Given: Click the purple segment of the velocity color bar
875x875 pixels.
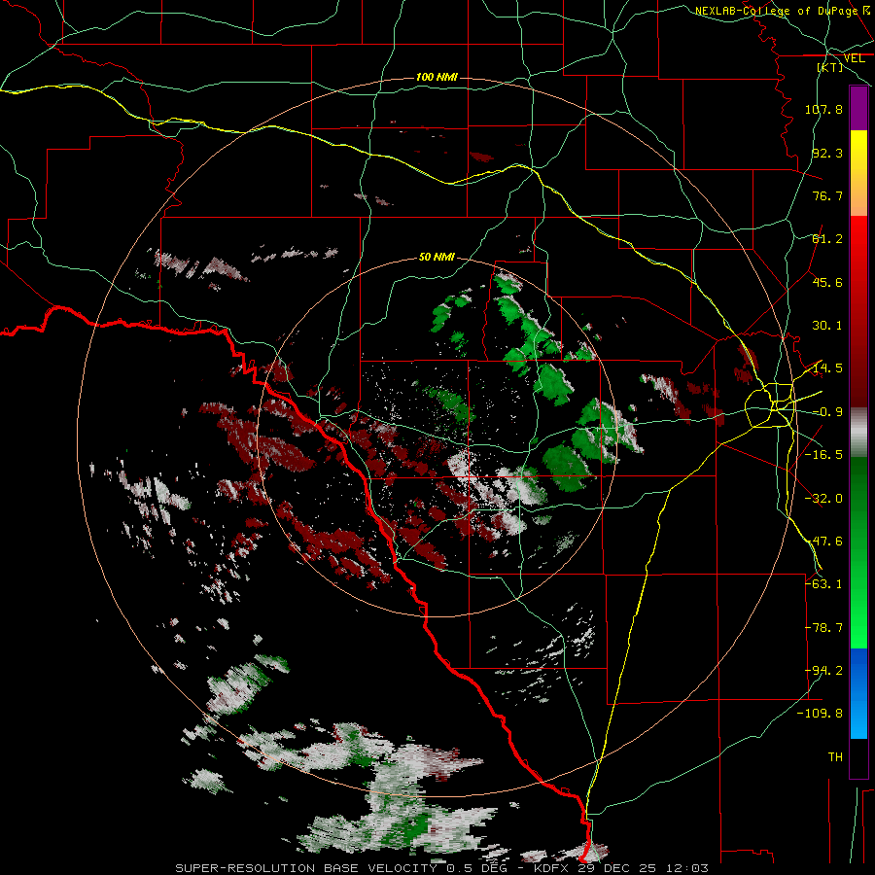Looking at the screenshot, I should pyautogui.click(x=858, y=108).
